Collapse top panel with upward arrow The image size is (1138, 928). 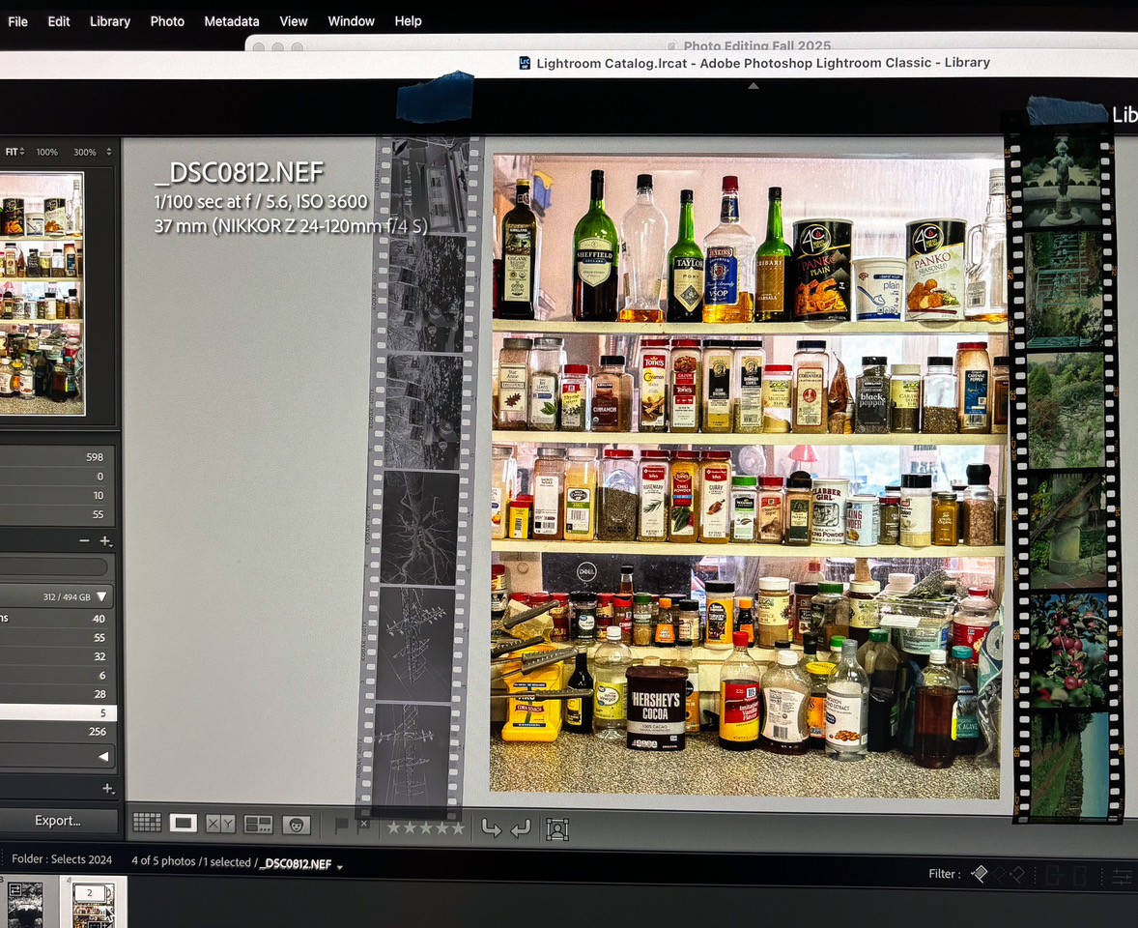(x=754, y=86)
